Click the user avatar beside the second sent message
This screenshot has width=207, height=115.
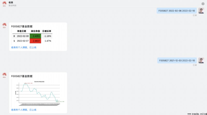coord(201,60)
